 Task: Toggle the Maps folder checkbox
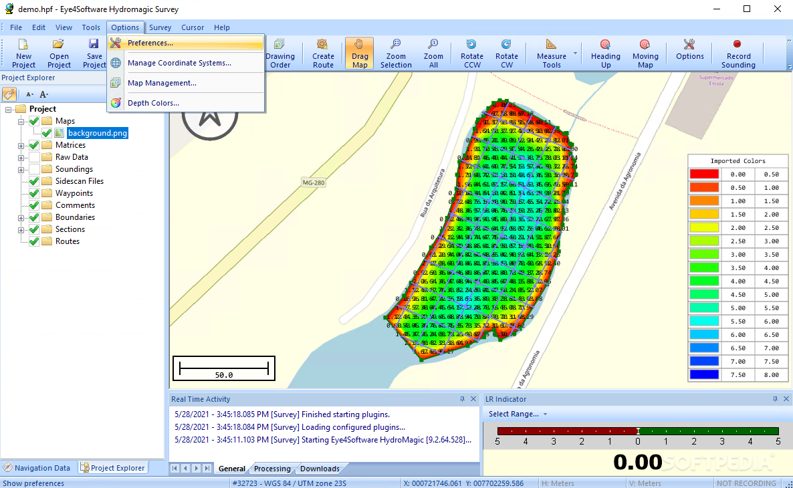(x=34, y=121)
